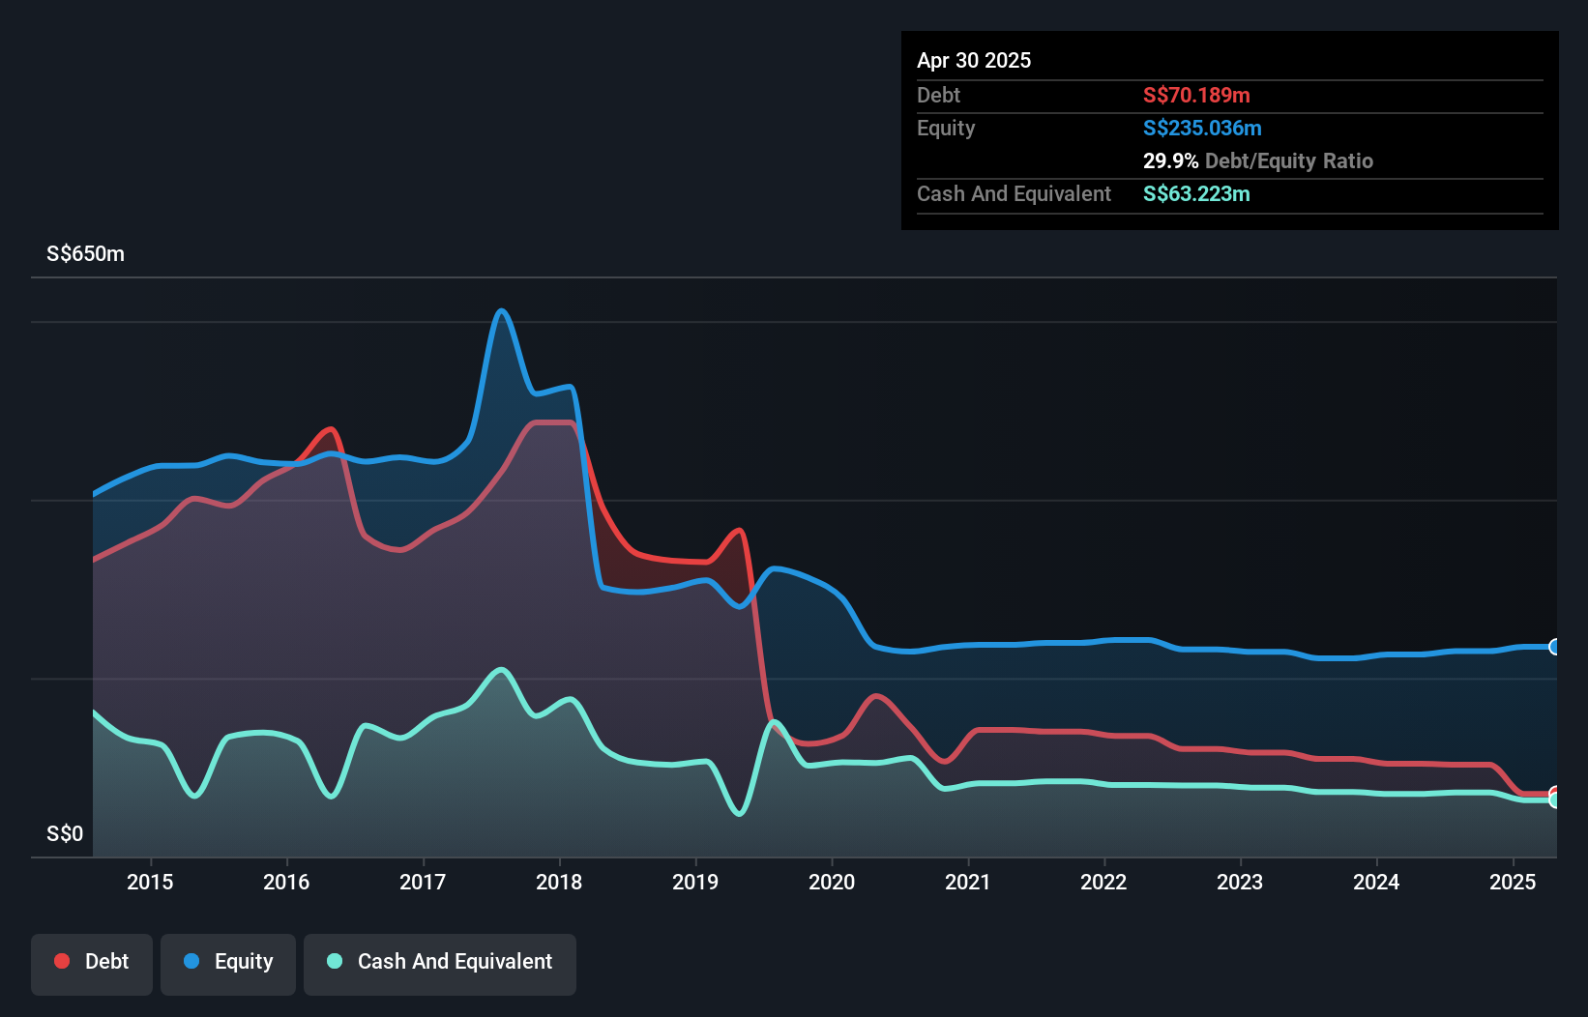
Task: Click the 2016 x-axis label
Action: 286,882
